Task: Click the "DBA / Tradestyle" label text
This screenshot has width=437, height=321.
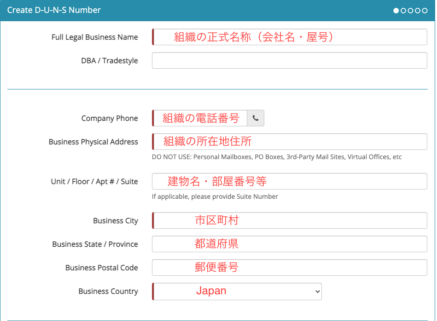Action: point(109,61)
